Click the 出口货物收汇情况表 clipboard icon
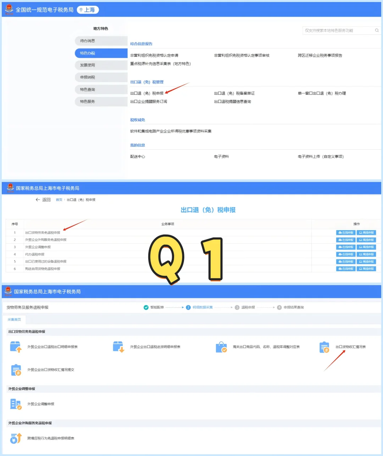The height and width of the screenshot is (456, 383). (324, 347)
